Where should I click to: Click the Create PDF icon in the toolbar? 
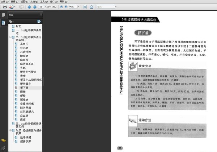pos(11,7)
